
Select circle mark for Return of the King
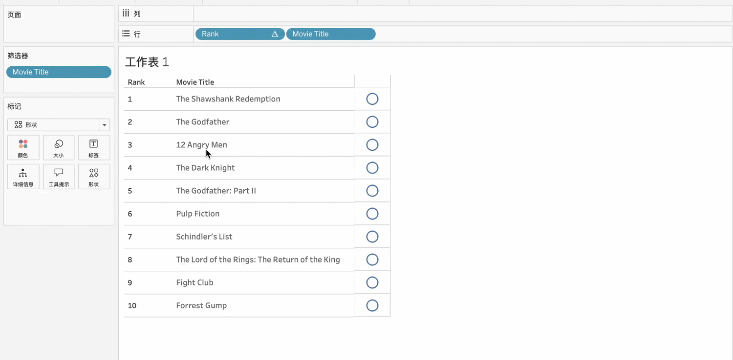tap(372, 260)
